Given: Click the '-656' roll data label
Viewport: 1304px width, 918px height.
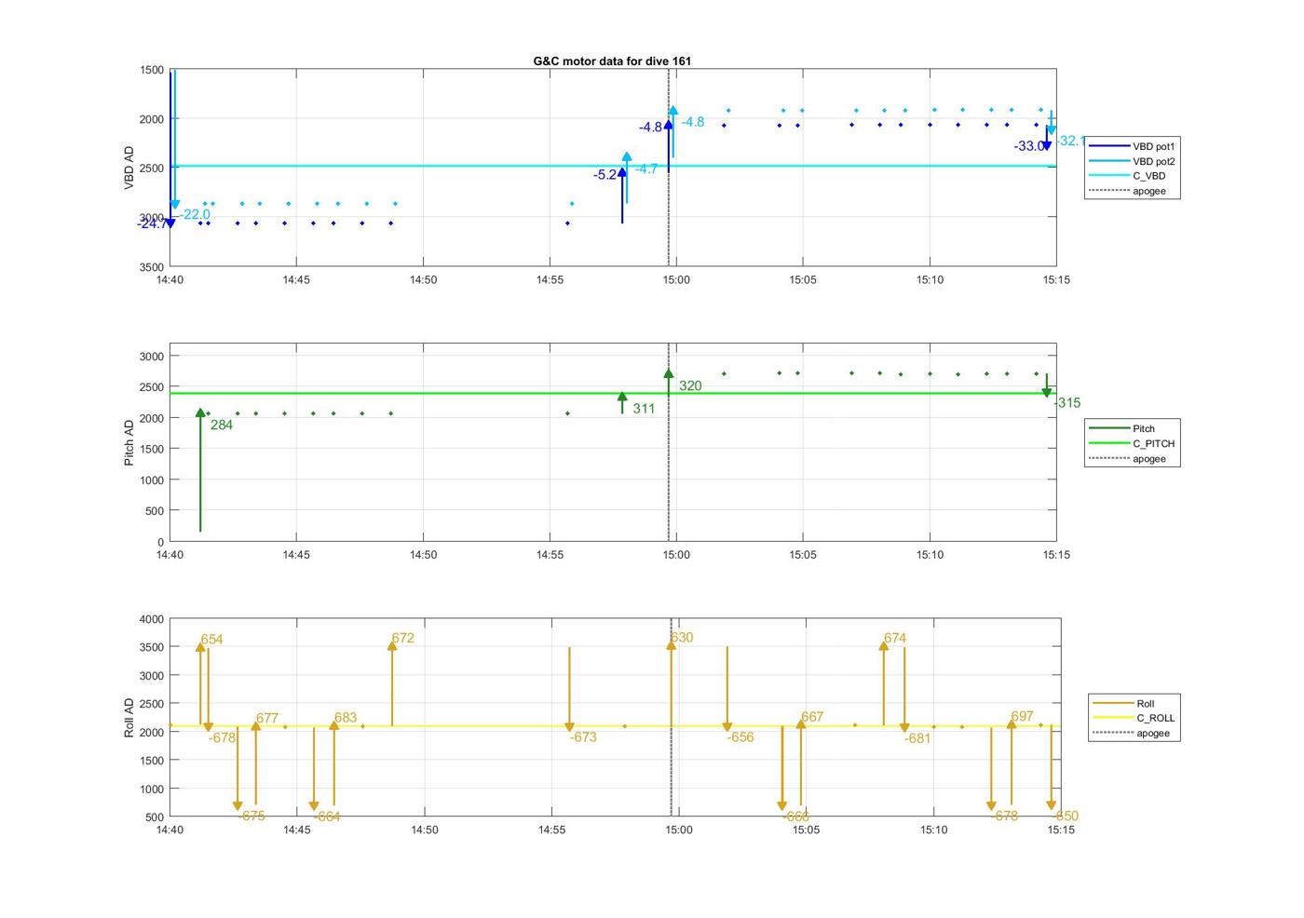Looking at the screenshot, I should (x=740, y=737).
